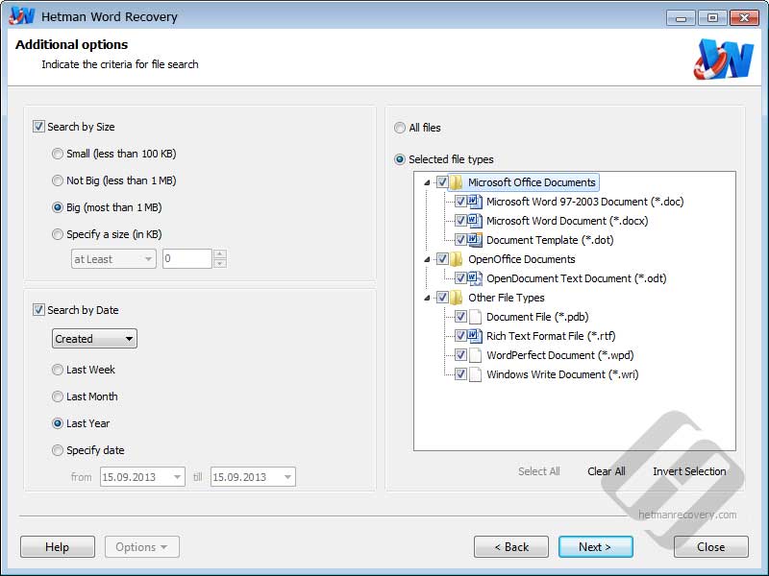Open the from date picker dropdown
769x576 pixels.
pos(177,476)
